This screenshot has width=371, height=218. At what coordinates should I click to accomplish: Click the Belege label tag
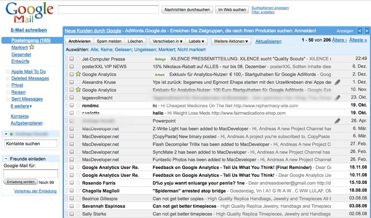160,59
